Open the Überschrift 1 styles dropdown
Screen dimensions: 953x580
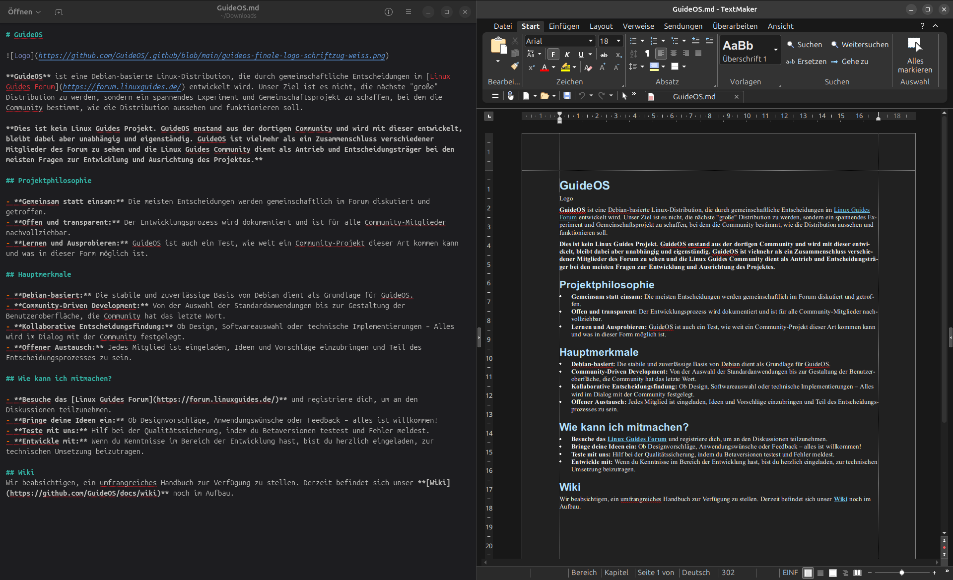tap(775, 50)
